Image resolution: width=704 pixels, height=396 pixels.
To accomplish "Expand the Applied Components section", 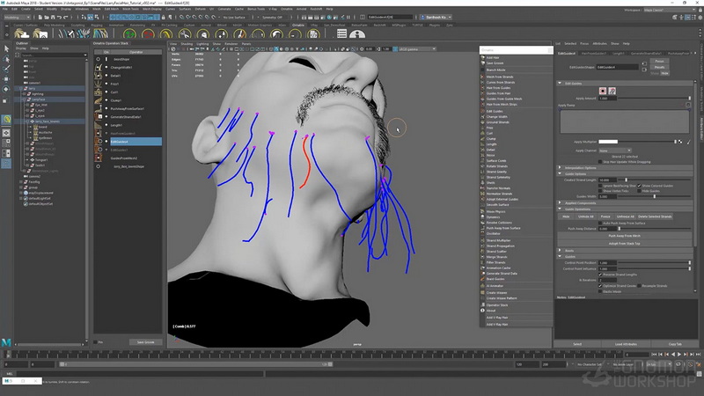I will 560,202.
